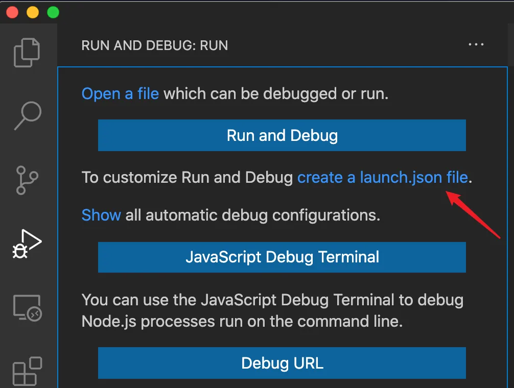The width and height of the screenshot is (514, 388).
Task: Click the yellow minimize button
Action: pos(32,12)
